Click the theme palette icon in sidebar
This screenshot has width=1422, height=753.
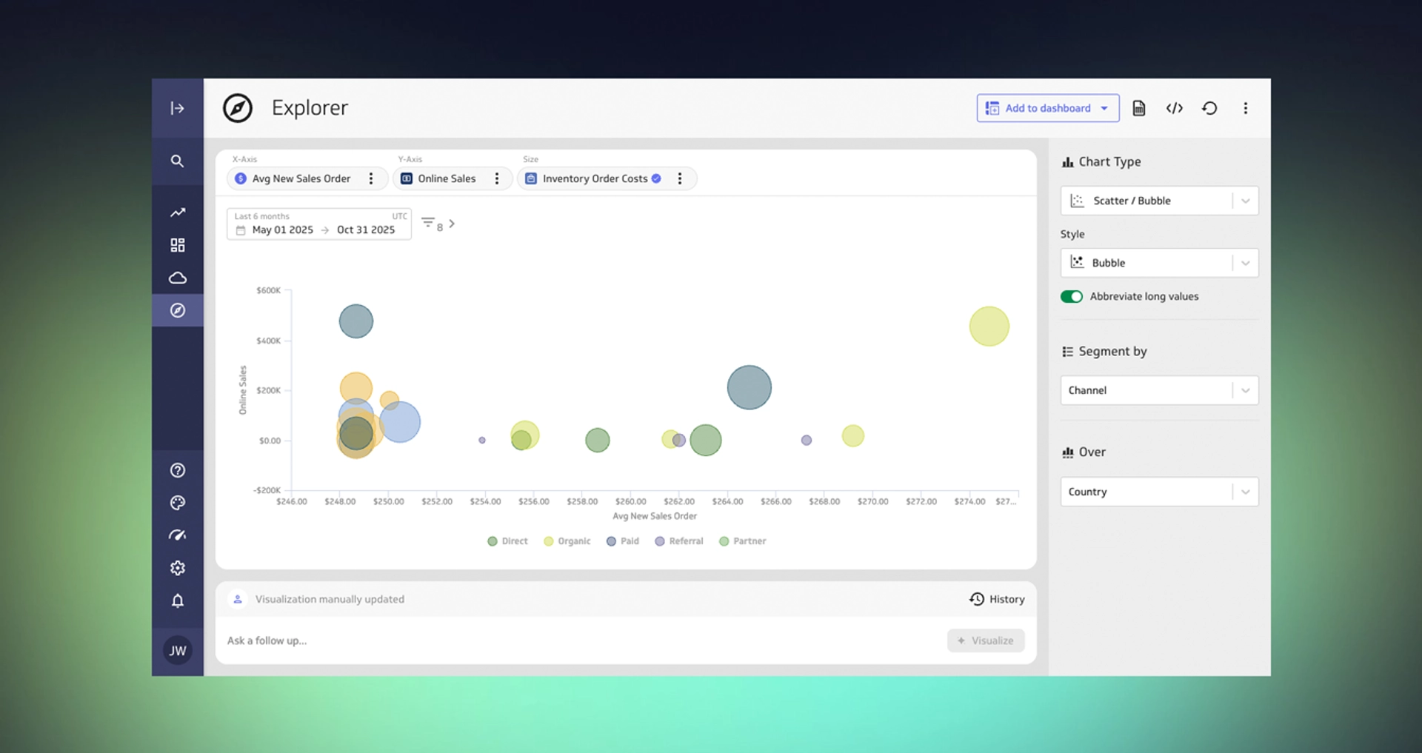(x=178, y=503)
